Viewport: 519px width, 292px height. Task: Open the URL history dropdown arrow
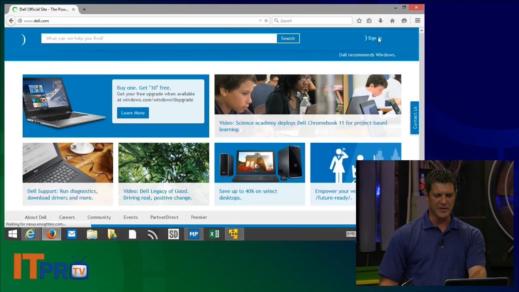point(260,21)
